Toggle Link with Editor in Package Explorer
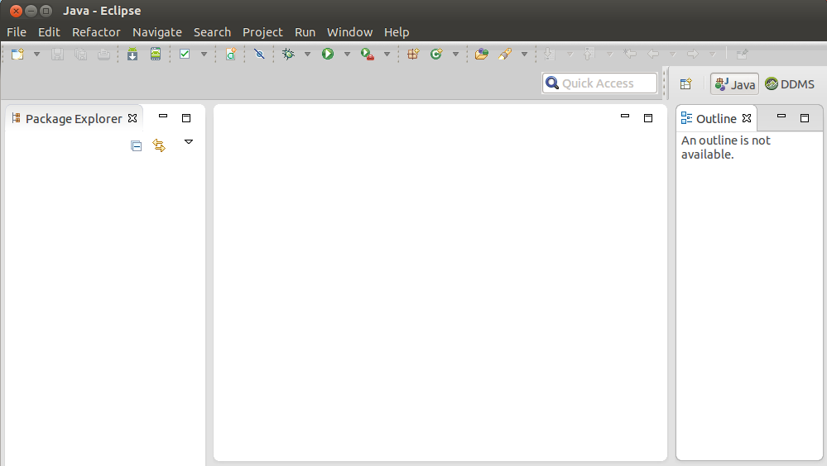 pyautogui.click(x=159, y=145)
